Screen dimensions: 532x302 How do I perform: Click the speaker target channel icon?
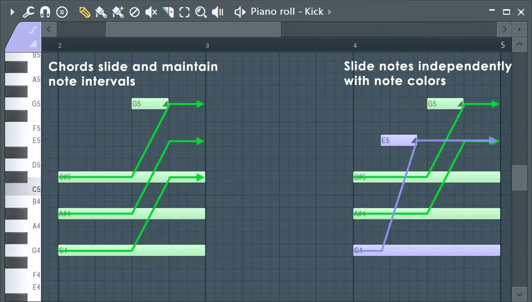tap(240, 12)
